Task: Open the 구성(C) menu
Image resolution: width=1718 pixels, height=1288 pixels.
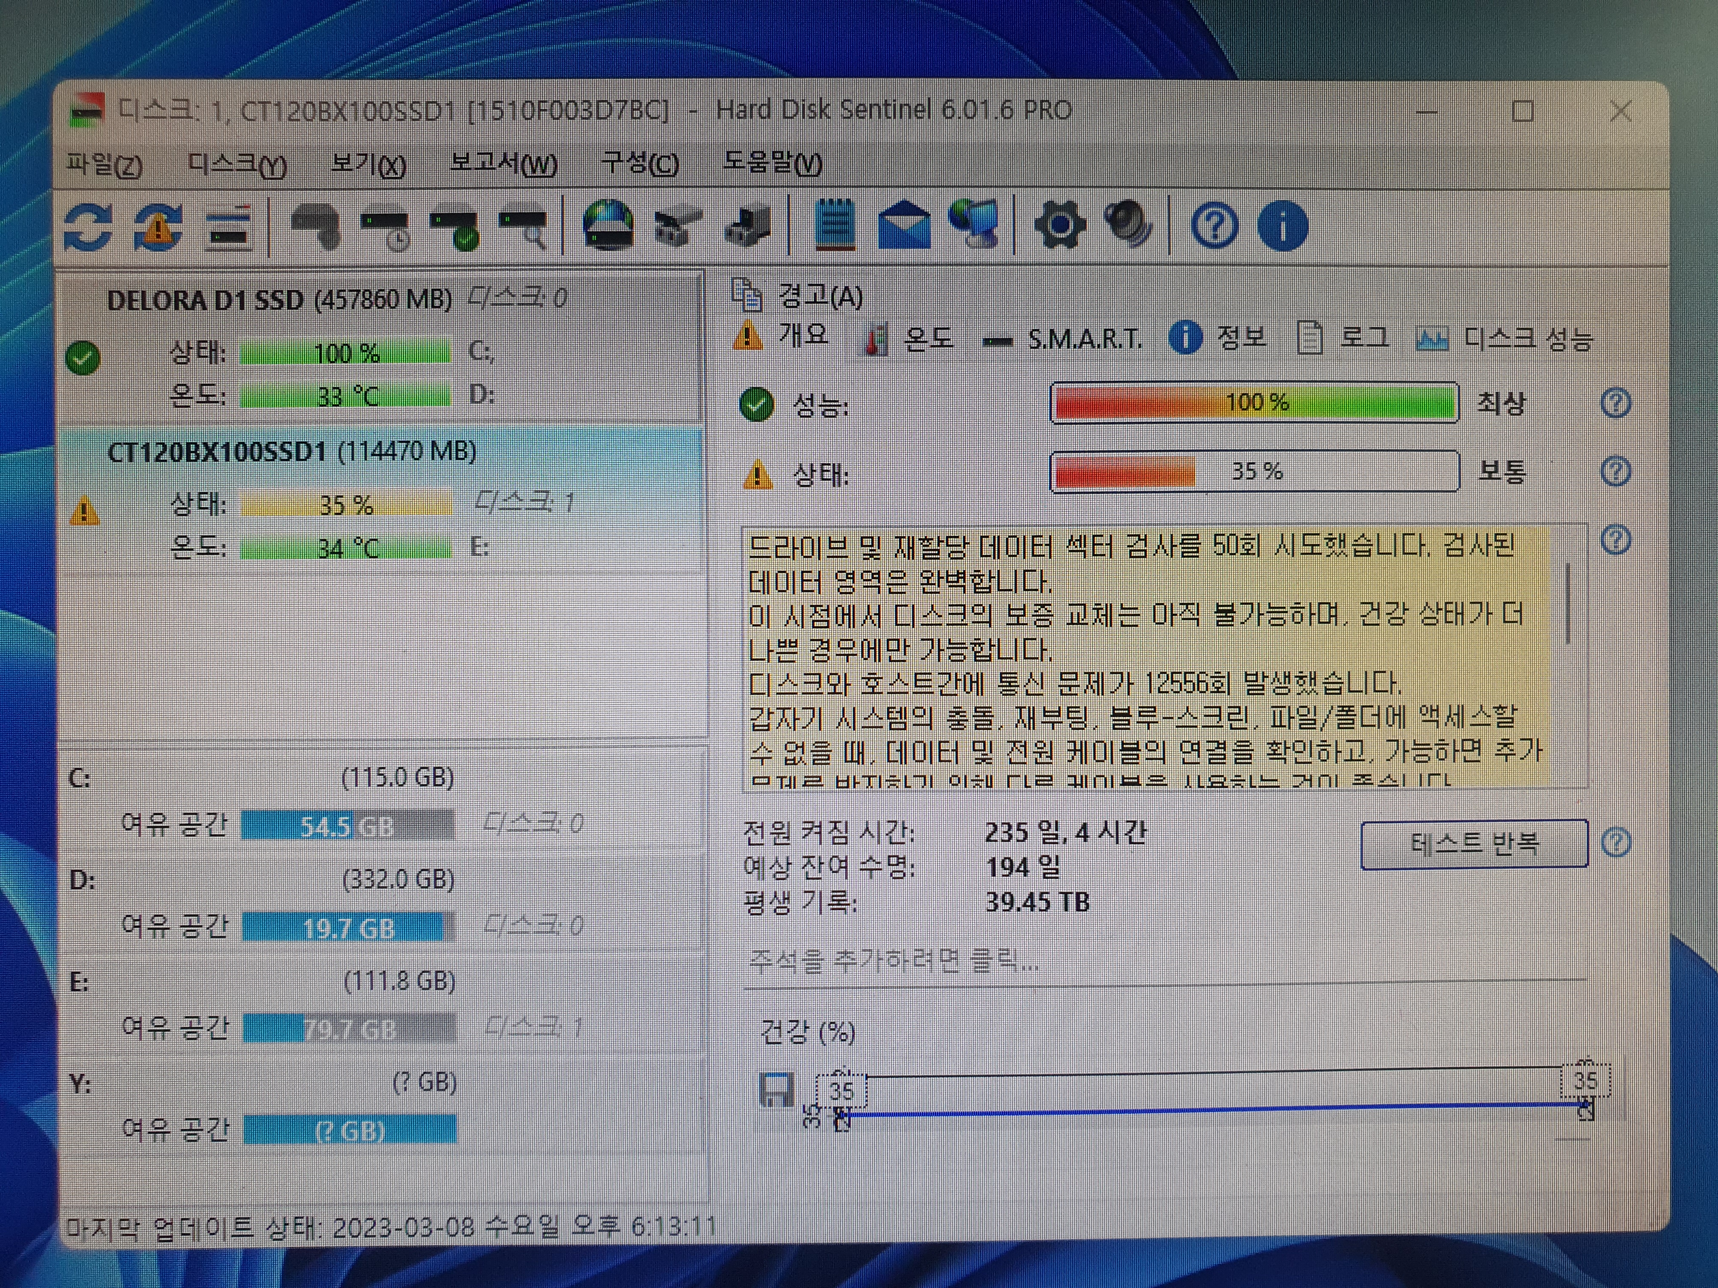Action: point(641,163)
